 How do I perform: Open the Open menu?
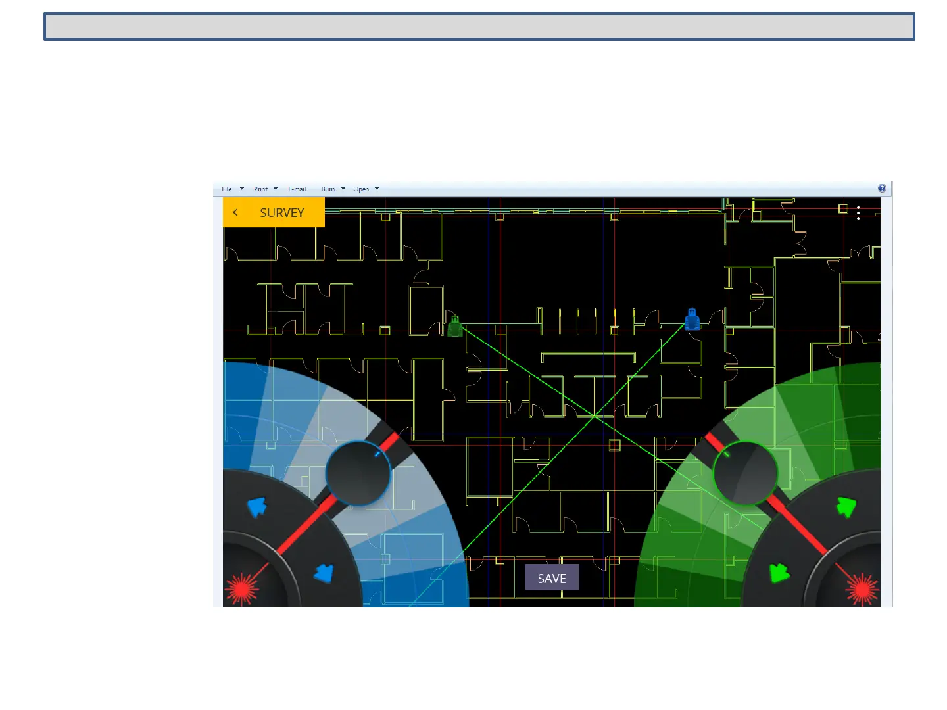click(x=361, y=189)
